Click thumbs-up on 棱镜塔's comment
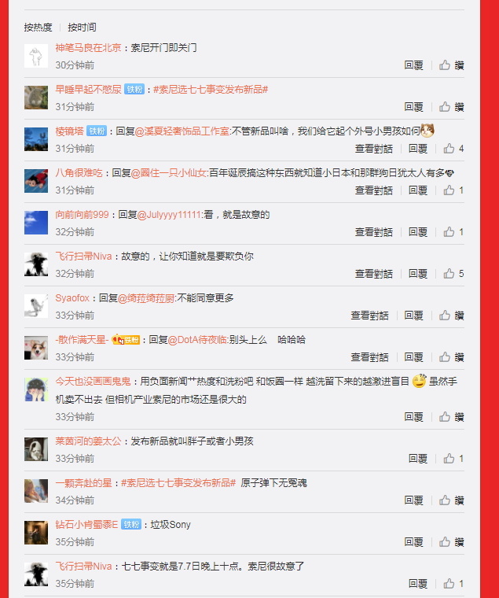The height and width of the screenshot is (598, 499). [x=453, y=149]
